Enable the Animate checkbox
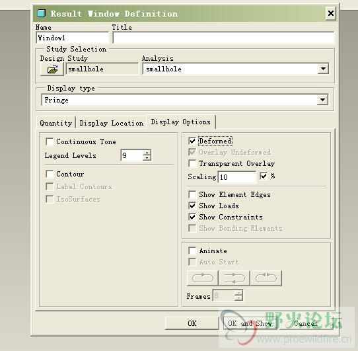 pos(192,251)
